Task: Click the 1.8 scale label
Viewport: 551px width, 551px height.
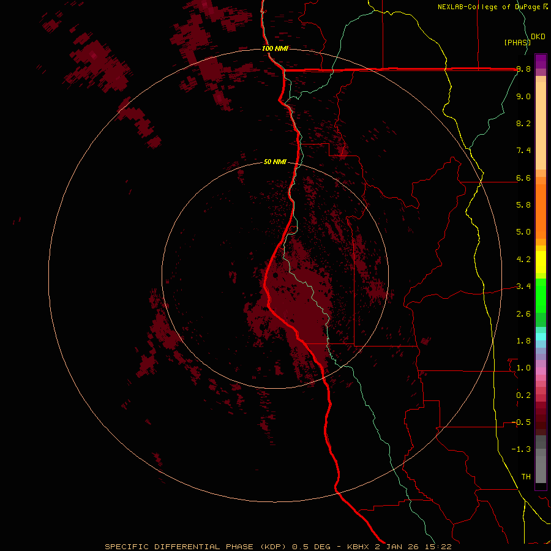Action: tap(523, 341)
